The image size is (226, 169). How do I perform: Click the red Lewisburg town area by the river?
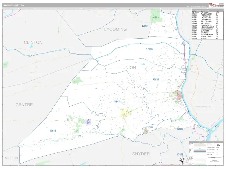[x=179, y=96]
